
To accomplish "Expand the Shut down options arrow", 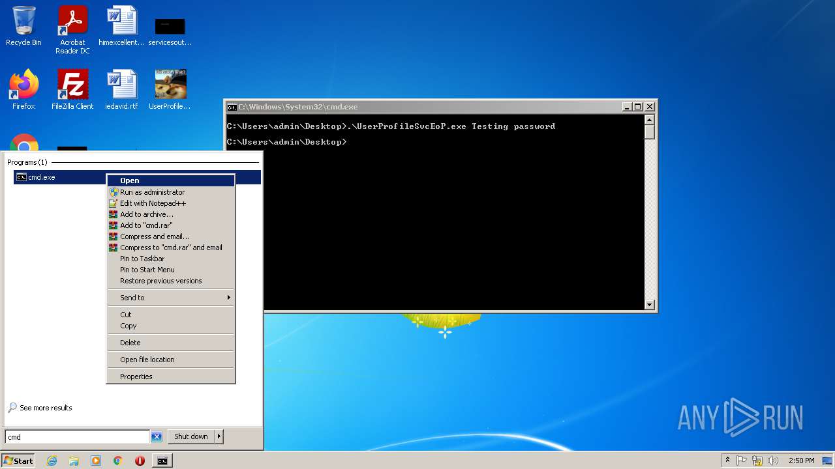I will [219, 437].
